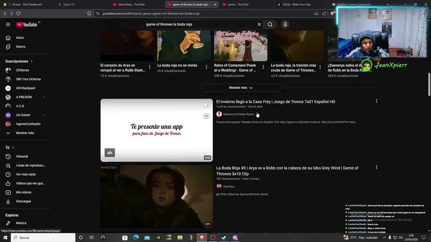431x242 pixels.
Task: Open options menu for 'La boda roja, la traición' video
Action: [320, 67]
